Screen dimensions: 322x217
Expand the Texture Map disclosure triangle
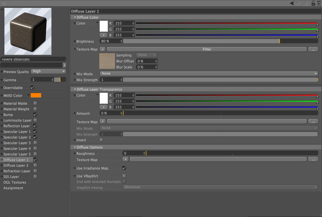coord(75,49)
